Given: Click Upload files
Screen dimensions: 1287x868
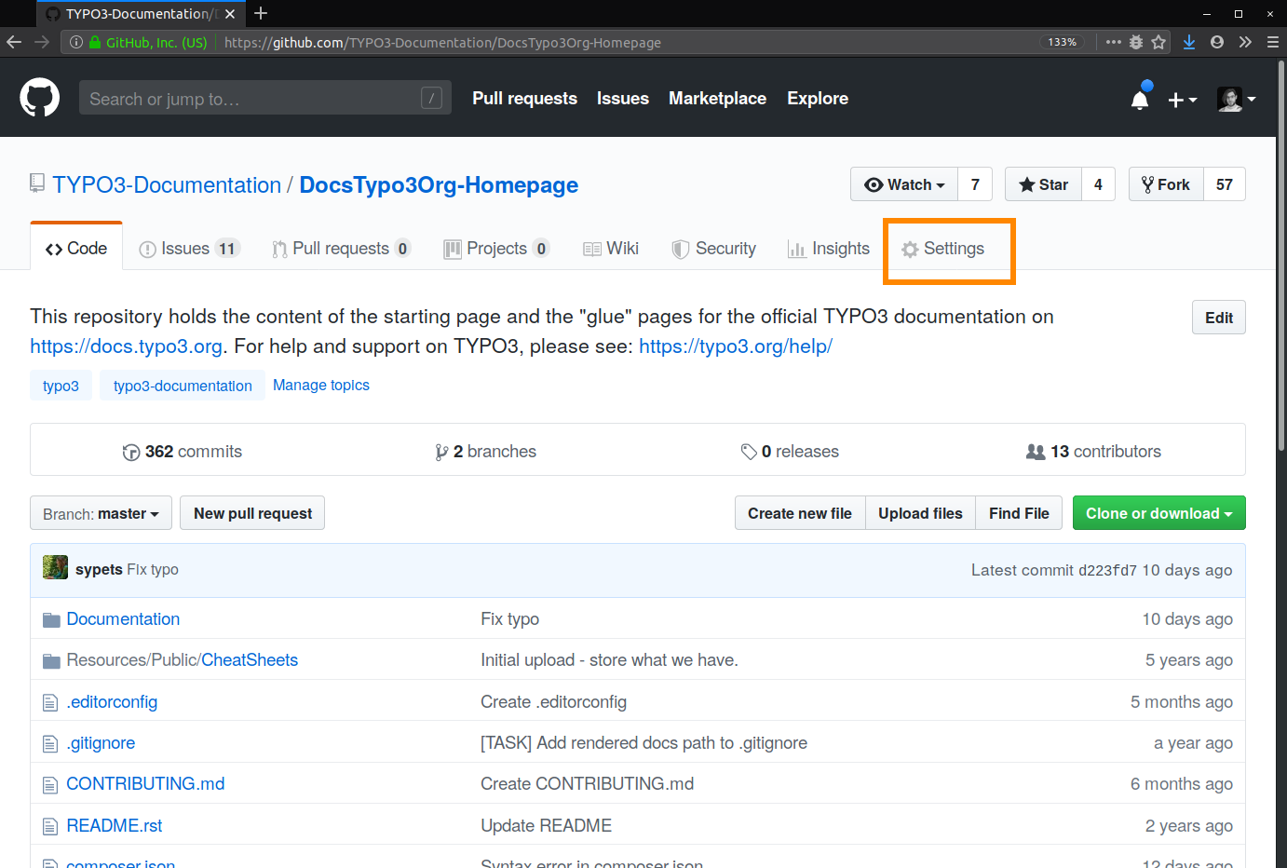Looking at the screenshot, I should 920,513.
